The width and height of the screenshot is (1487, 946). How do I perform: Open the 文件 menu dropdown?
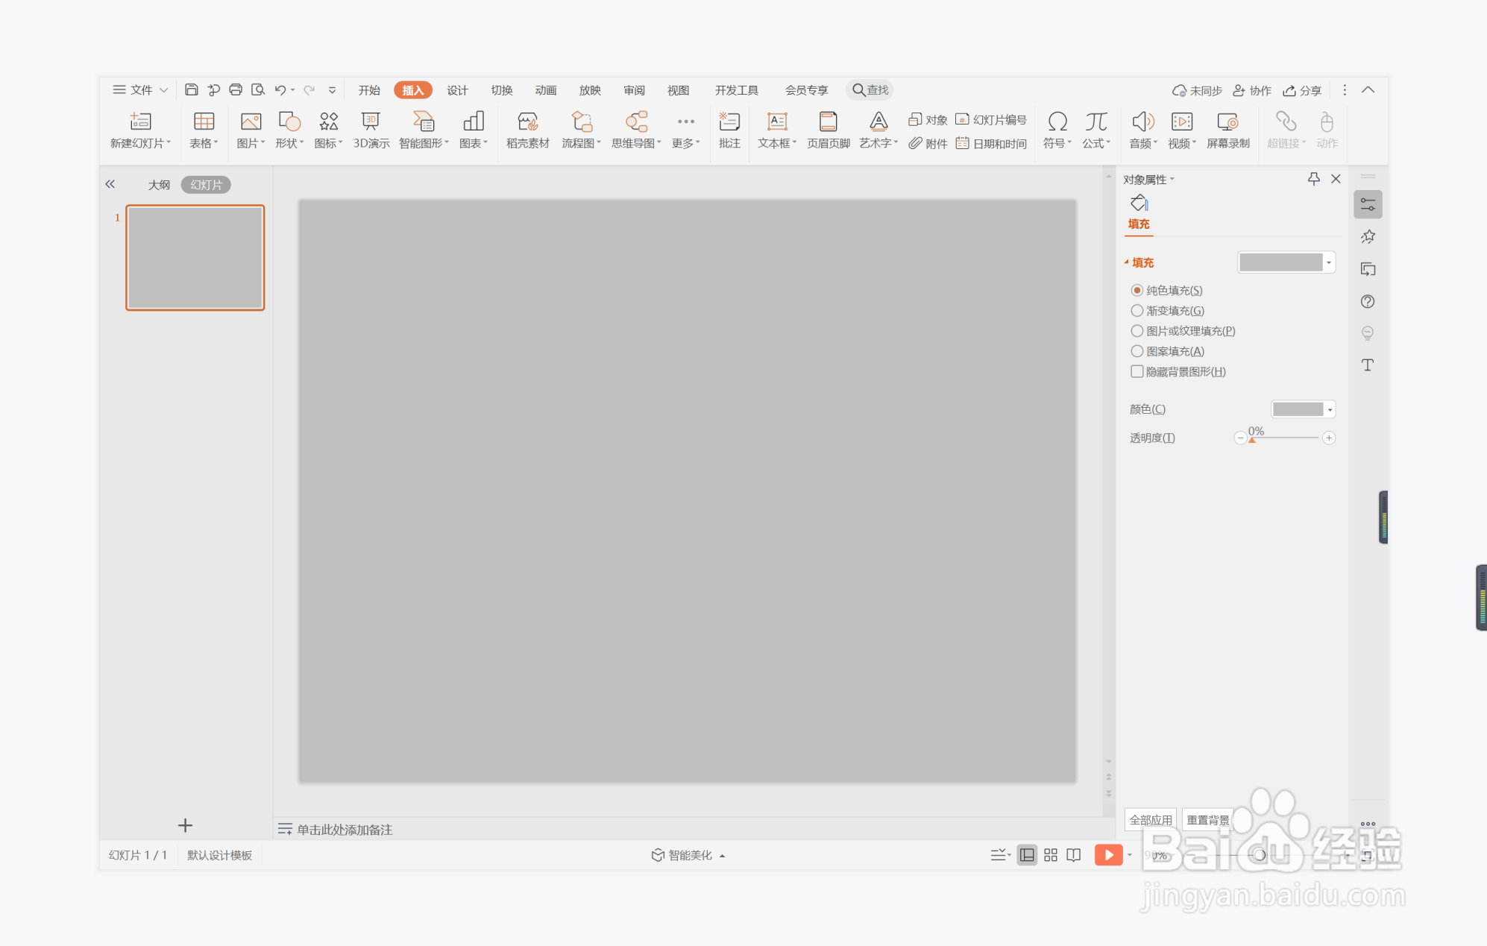[x=140, y=90]
